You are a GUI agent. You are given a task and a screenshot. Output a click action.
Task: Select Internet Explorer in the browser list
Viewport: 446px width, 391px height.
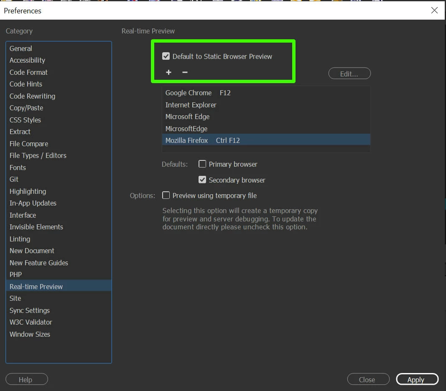(x=266, y=105)
